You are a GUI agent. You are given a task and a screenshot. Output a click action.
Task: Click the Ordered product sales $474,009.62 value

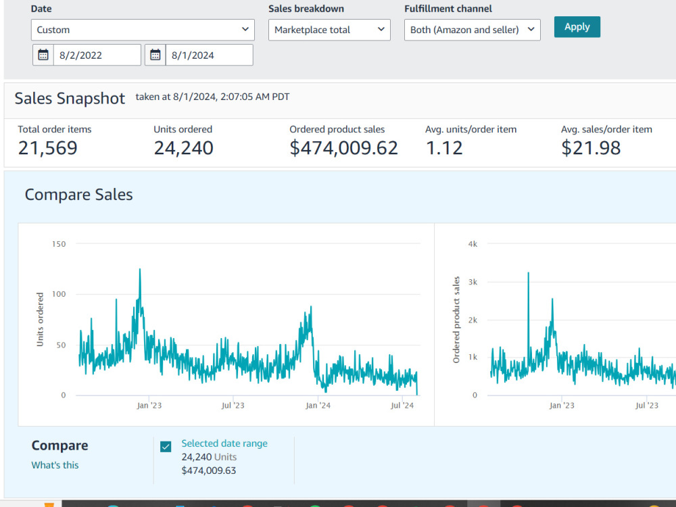[343, 148]
